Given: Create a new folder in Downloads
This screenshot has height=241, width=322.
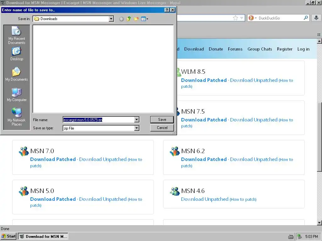Looking at the screenshot, I should pyautogui.click(x=136, y=19).
